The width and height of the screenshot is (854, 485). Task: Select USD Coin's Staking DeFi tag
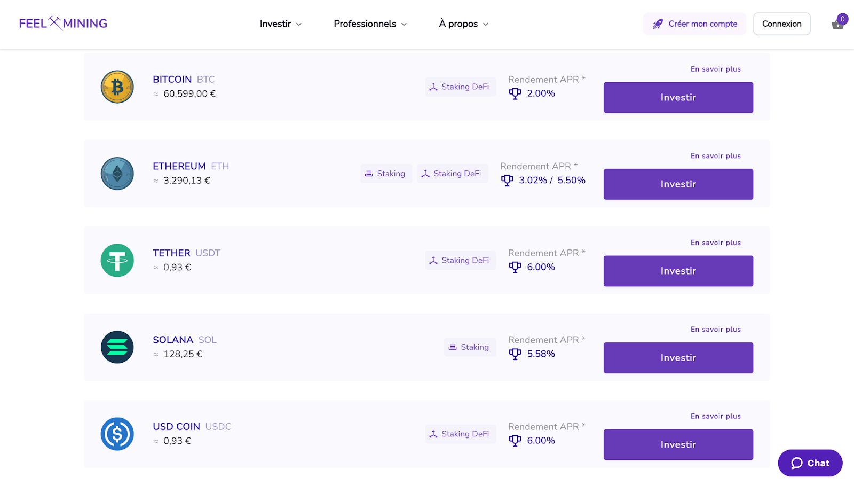461,434
